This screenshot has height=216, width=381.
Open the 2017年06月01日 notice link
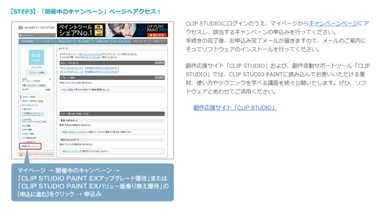point(73,72)
